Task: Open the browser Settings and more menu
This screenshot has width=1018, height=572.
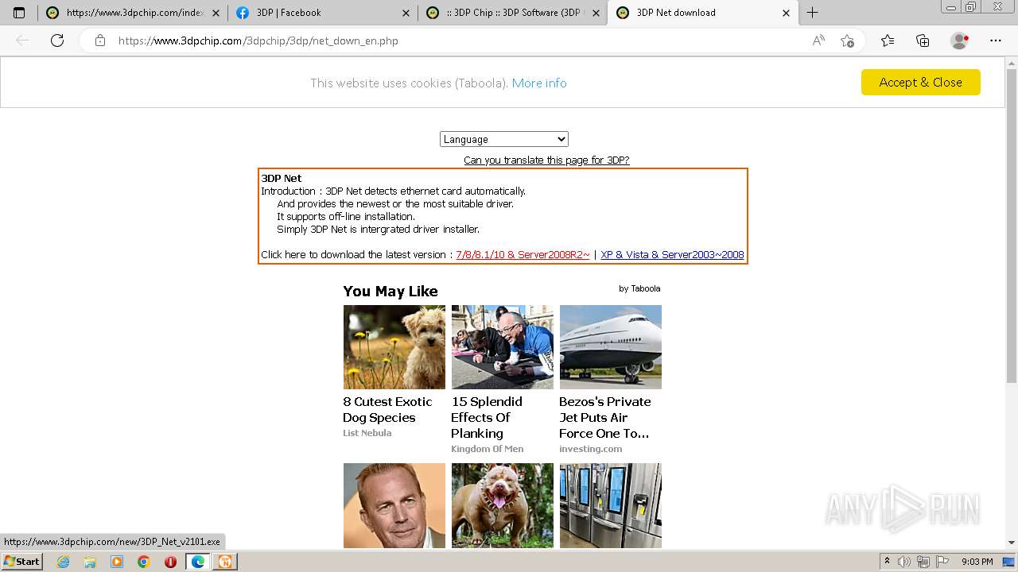Action: 996,41
